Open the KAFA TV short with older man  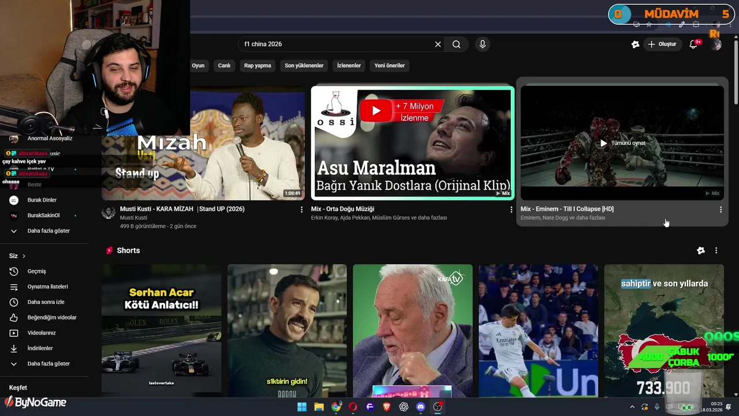click(x=413, y=330)
